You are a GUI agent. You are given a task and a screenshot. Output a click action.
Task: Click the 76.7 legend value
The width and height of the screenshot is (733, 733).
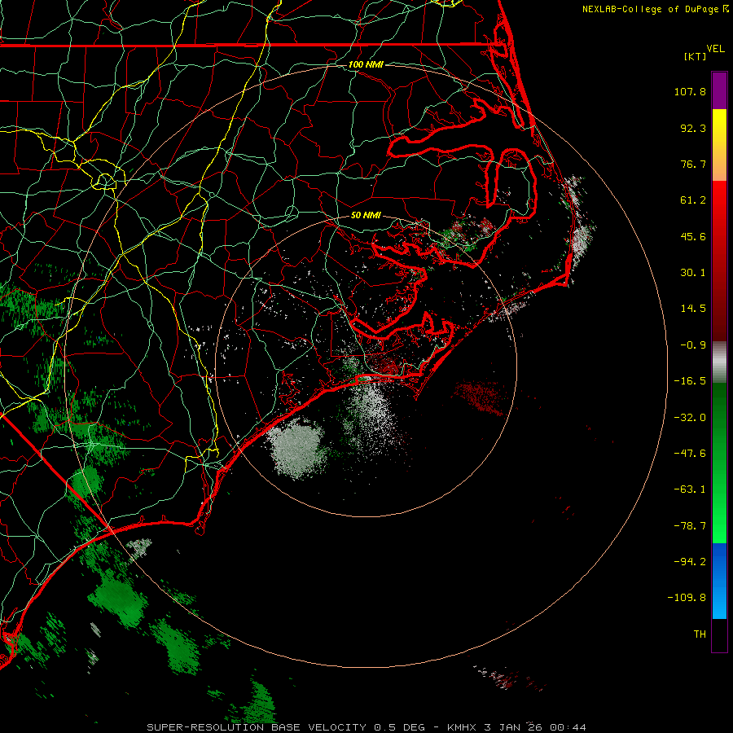pyautogui.click(x=693, y=164)
